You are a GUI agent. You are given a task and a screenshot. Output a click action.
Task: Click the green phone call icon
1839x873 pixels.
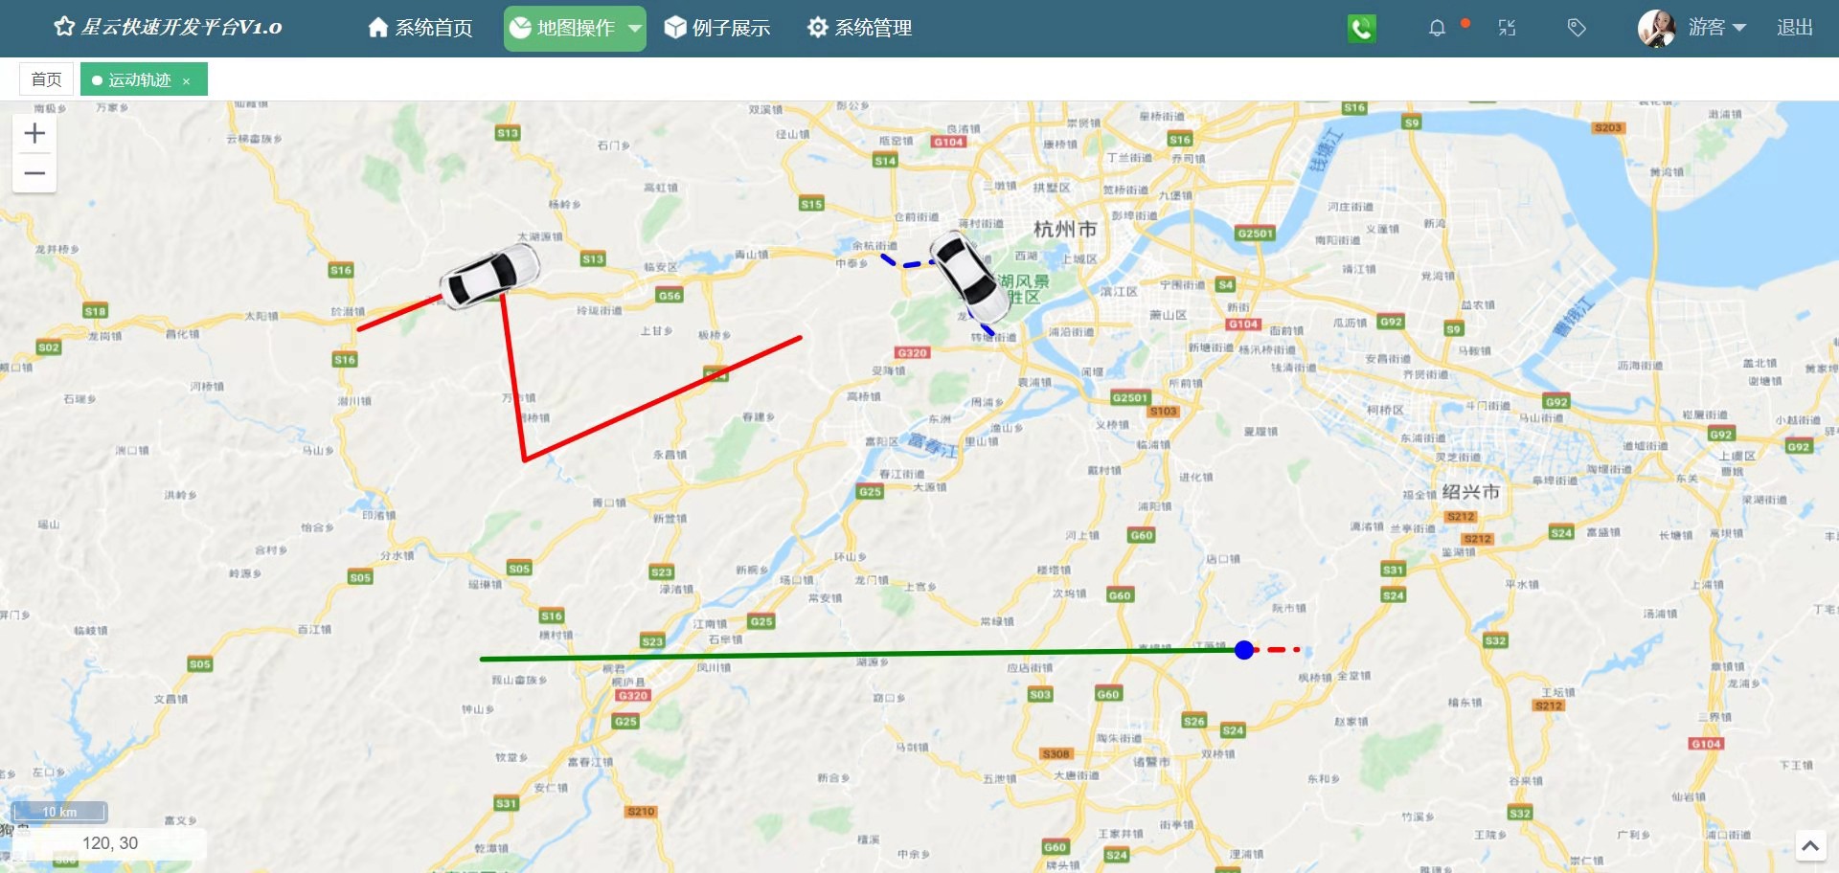coord(1361,29)
